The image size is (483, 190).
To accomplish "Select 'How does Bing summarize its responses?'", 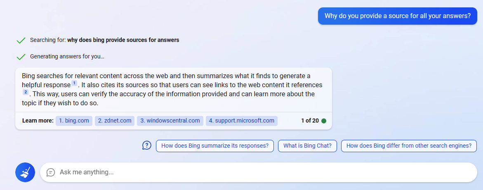I will (214, 146).
